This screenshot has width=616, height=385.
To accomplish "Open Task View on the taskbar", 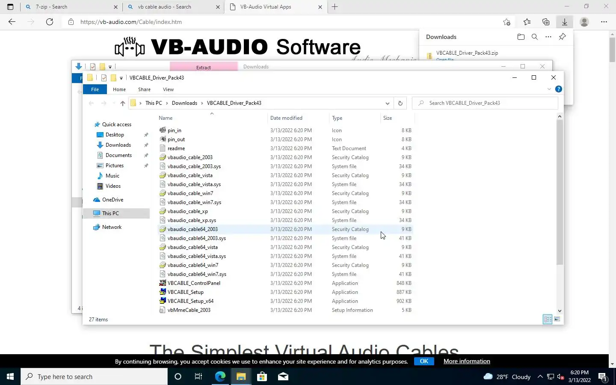I will (x=198, y=376).
